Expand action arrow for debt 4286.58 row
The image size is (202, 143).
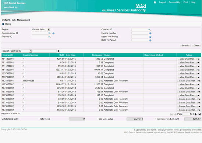(x=198, y=59)
